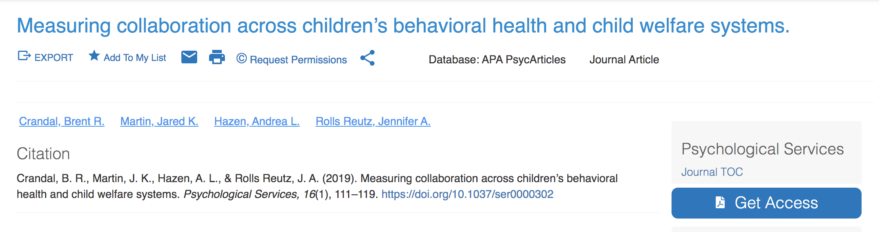Open the Journal TOC link

[712, 172]
